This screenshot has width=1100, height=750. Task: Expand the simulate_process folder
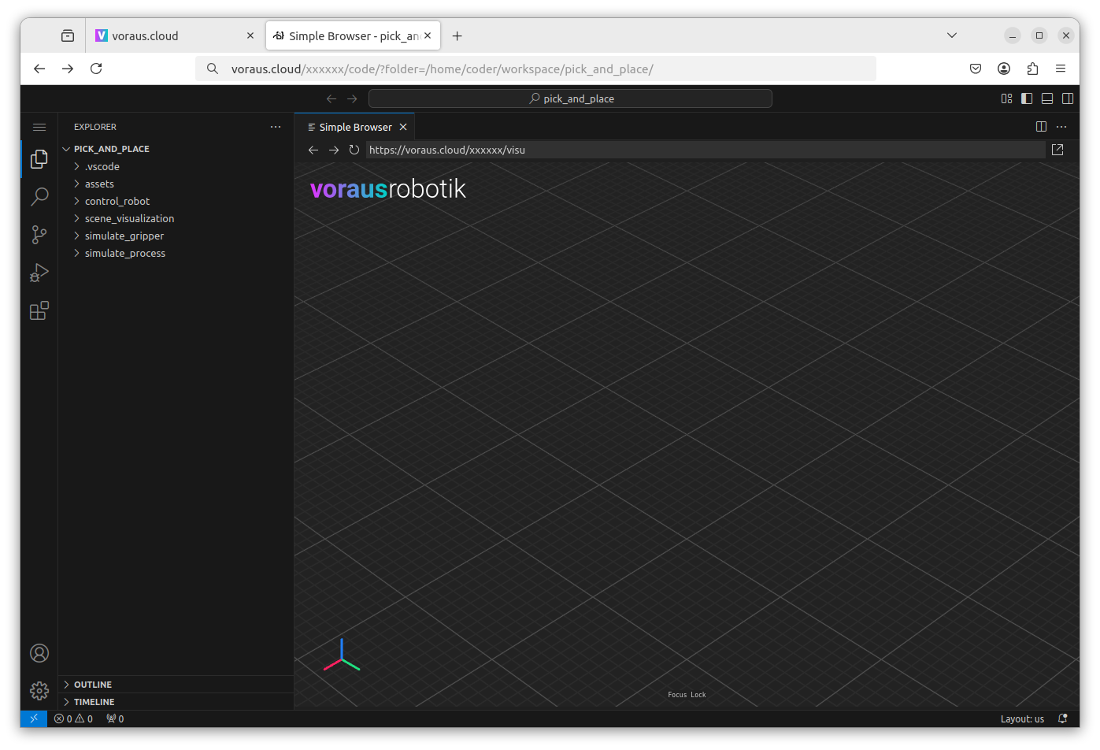click(176, 253)
